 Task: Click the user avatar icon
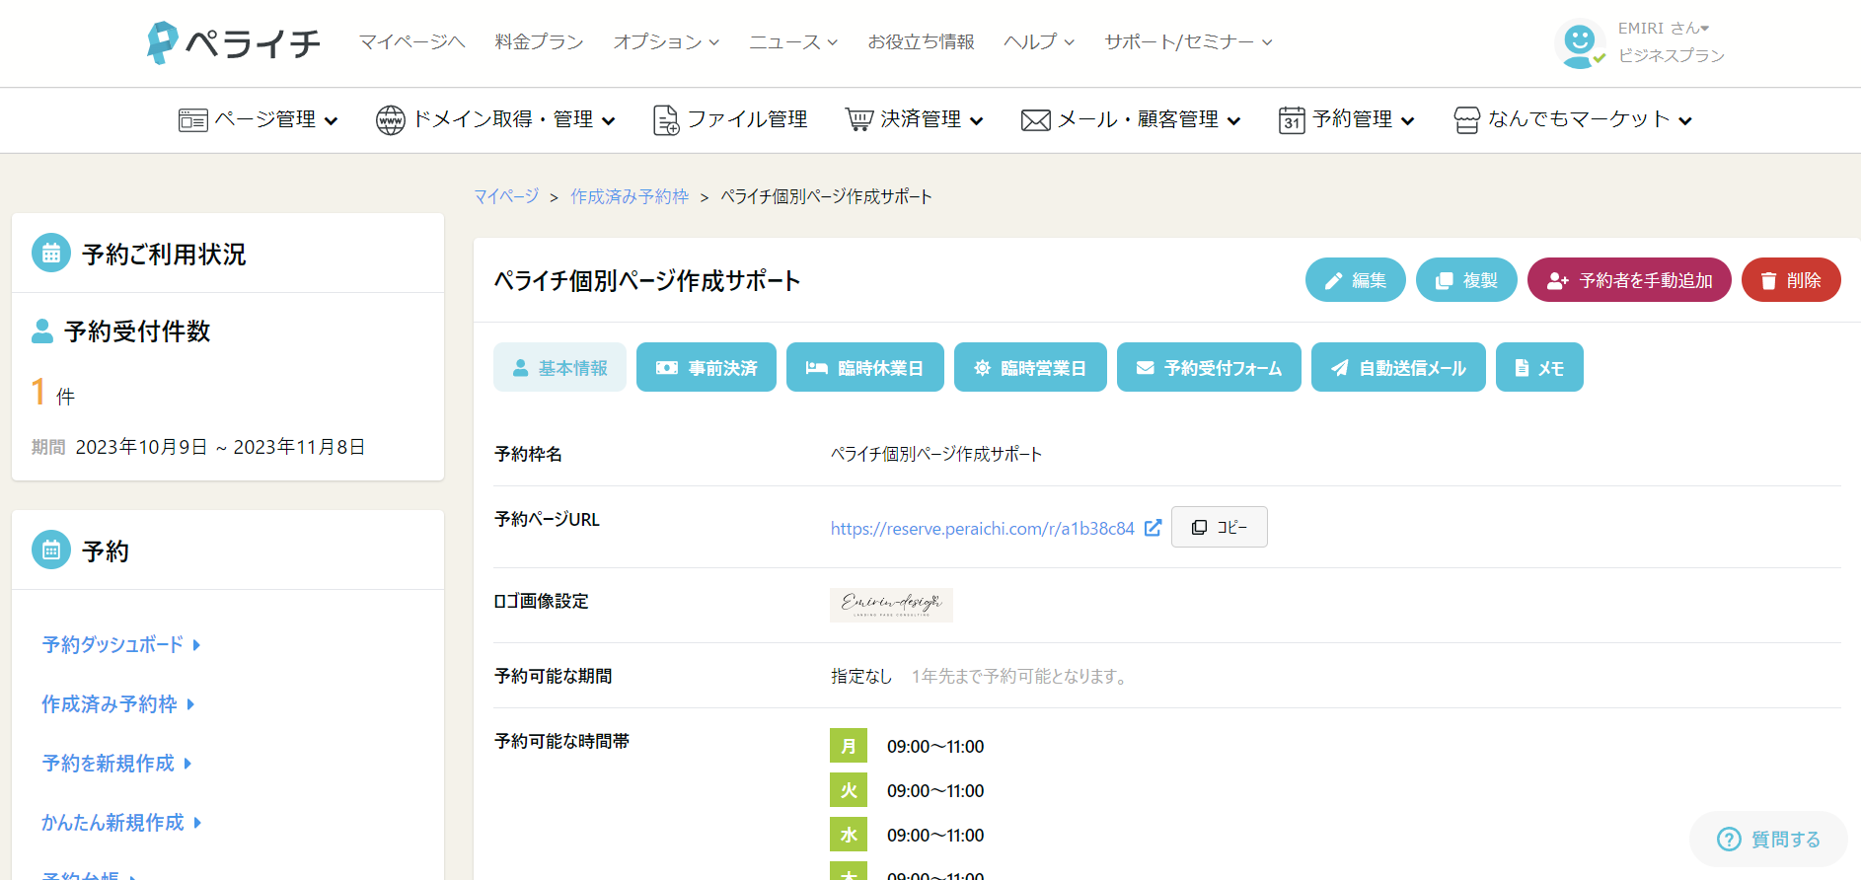point(1580,43)
